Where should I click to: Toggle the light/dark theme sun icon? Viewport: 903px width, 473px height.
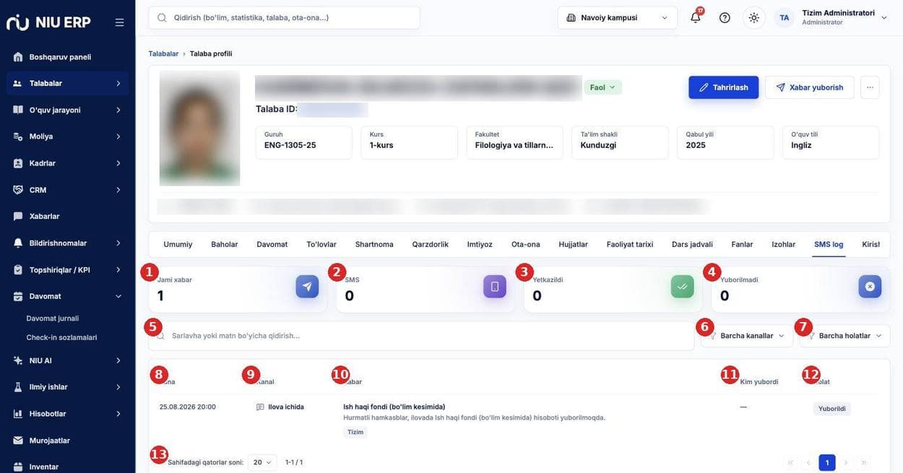754,17
